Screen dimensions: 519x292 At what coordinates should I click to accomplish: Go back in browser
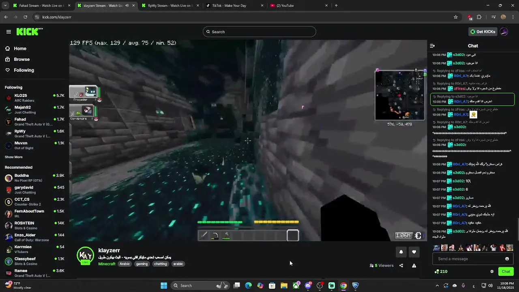click(x=6, y=17)
